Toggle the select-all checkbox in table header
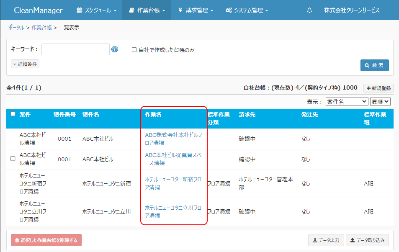Screen dimensions: 399x252 click(13, 114)
